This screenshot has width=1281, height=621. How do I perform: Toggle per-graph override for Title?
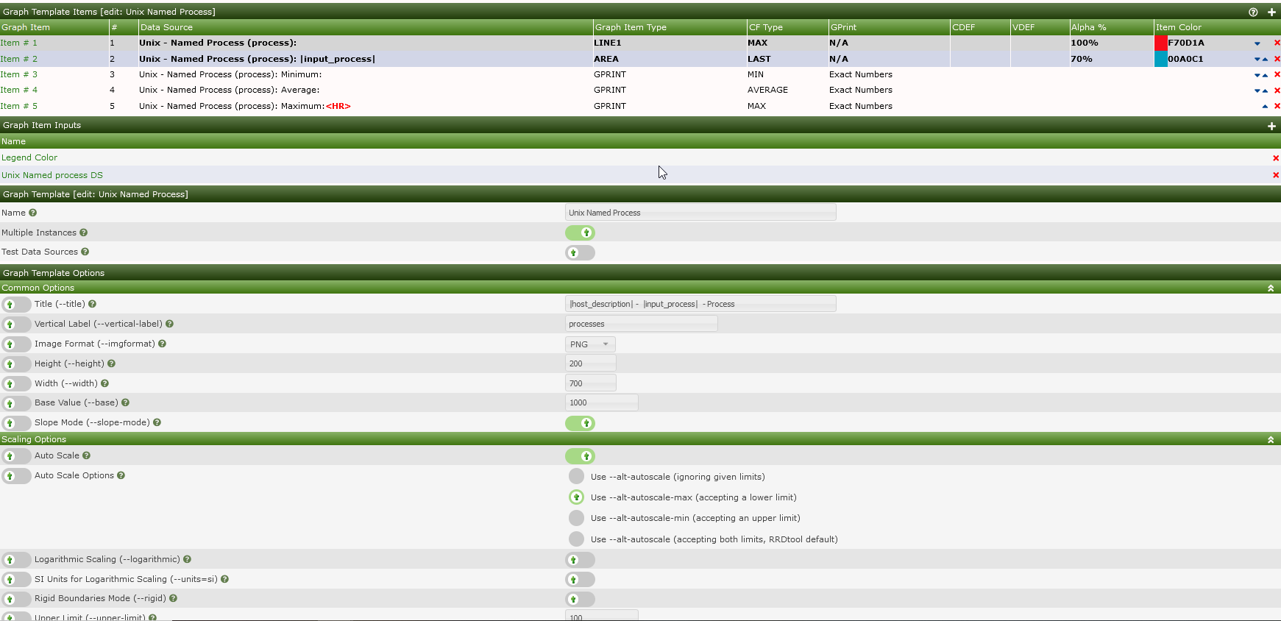click(x=16, y=305)
